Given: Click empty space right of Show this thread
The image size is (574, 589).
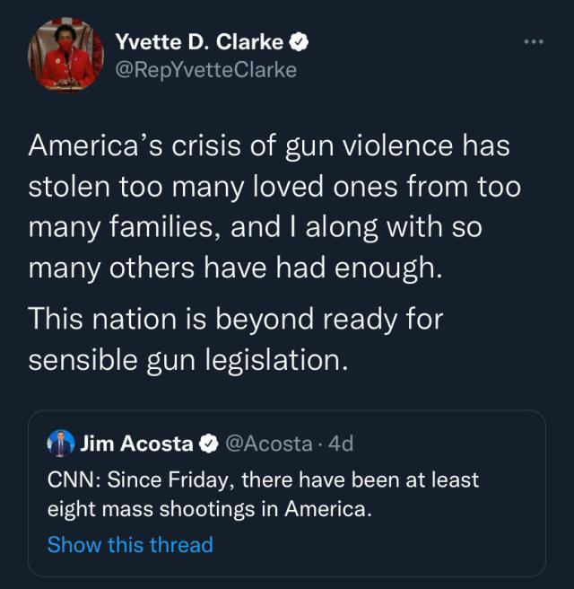Looking at the screenshot, I should [377, 545].
